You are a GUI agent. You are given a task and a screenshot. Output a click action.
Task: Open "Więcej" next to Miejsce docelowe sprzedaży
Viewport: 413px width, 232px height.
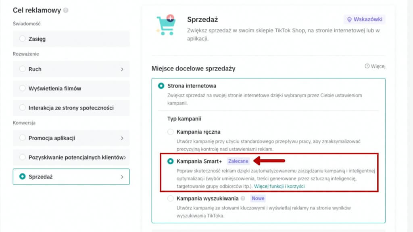click(x=378, y=66)
